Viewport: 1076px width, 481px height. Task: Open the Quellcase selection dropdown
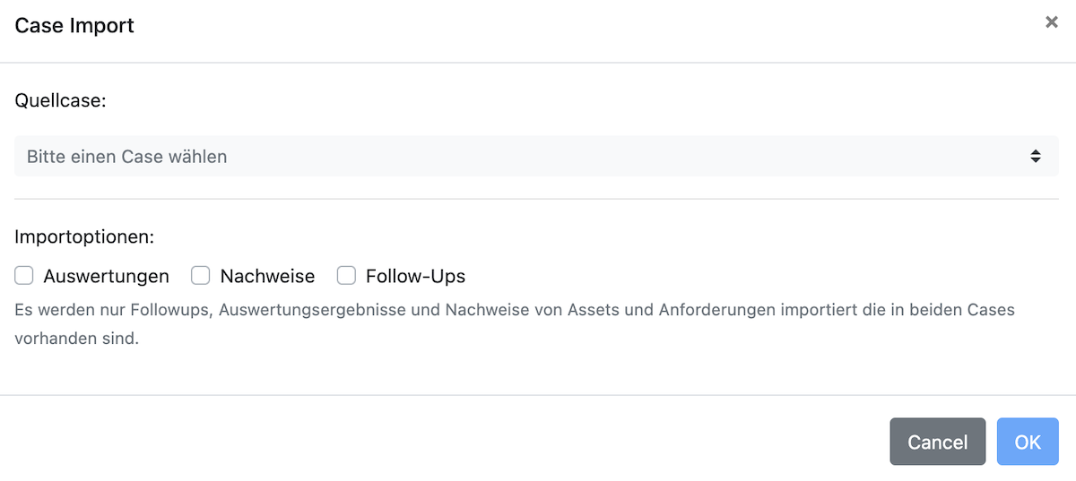(536, 157)
